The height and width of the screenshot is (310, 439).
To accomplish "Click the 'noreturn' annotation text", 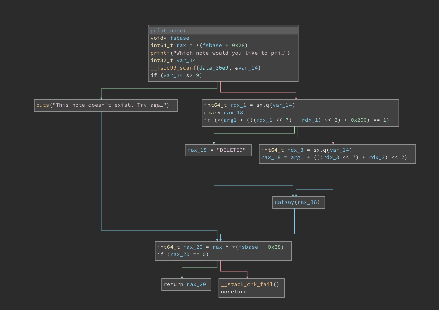I will coord(234,292).
